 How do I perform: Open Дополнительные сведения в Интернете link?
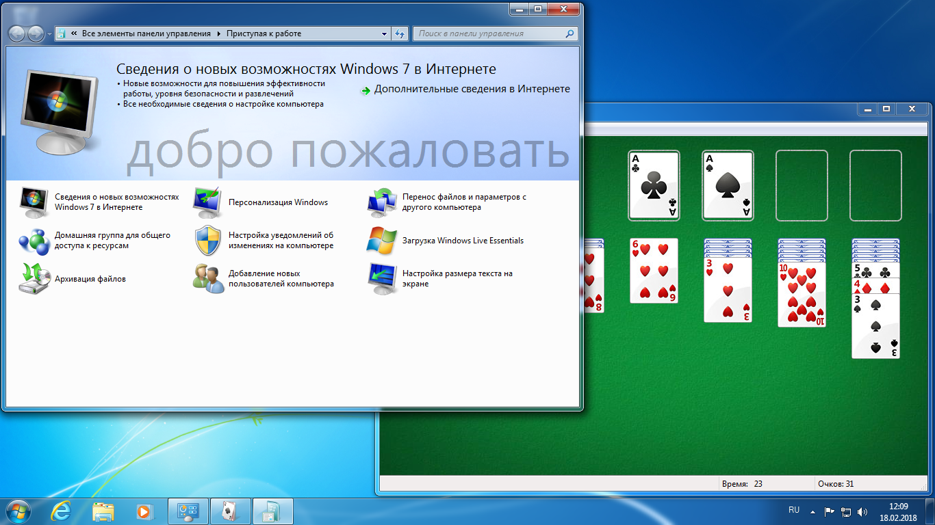pyautogui.click(x=472, y=89)
